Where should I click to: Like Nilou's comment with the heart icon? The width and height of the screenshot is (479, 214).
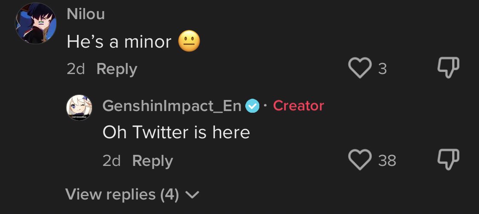(x=360, y=68)
